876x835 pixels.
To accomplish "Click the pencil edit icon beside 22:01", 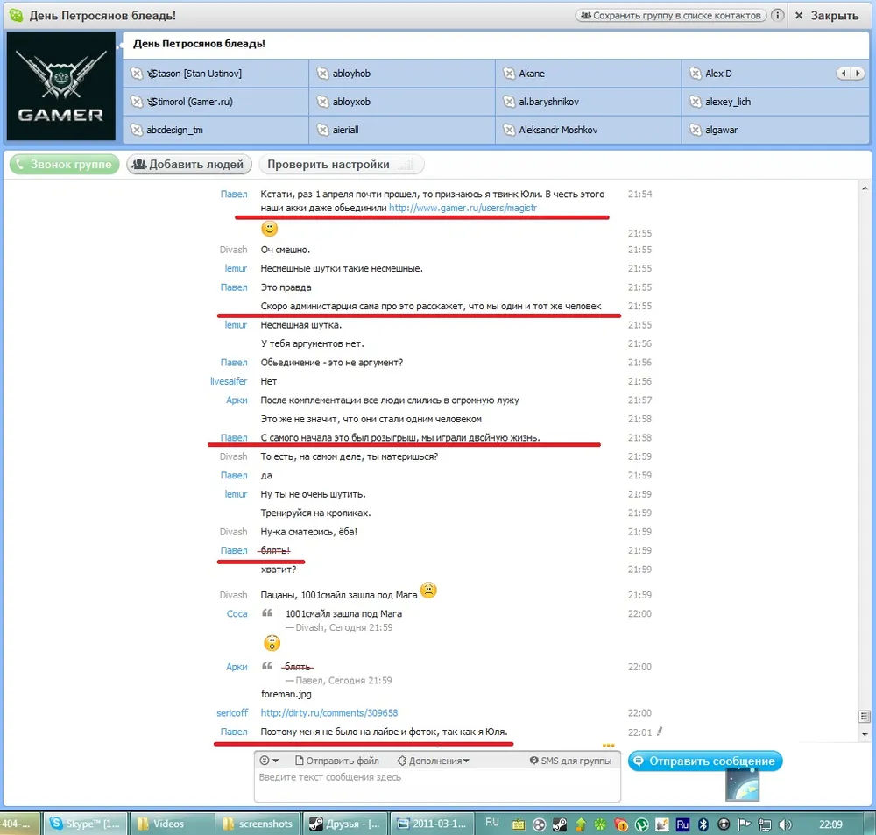I will point(660,731).
